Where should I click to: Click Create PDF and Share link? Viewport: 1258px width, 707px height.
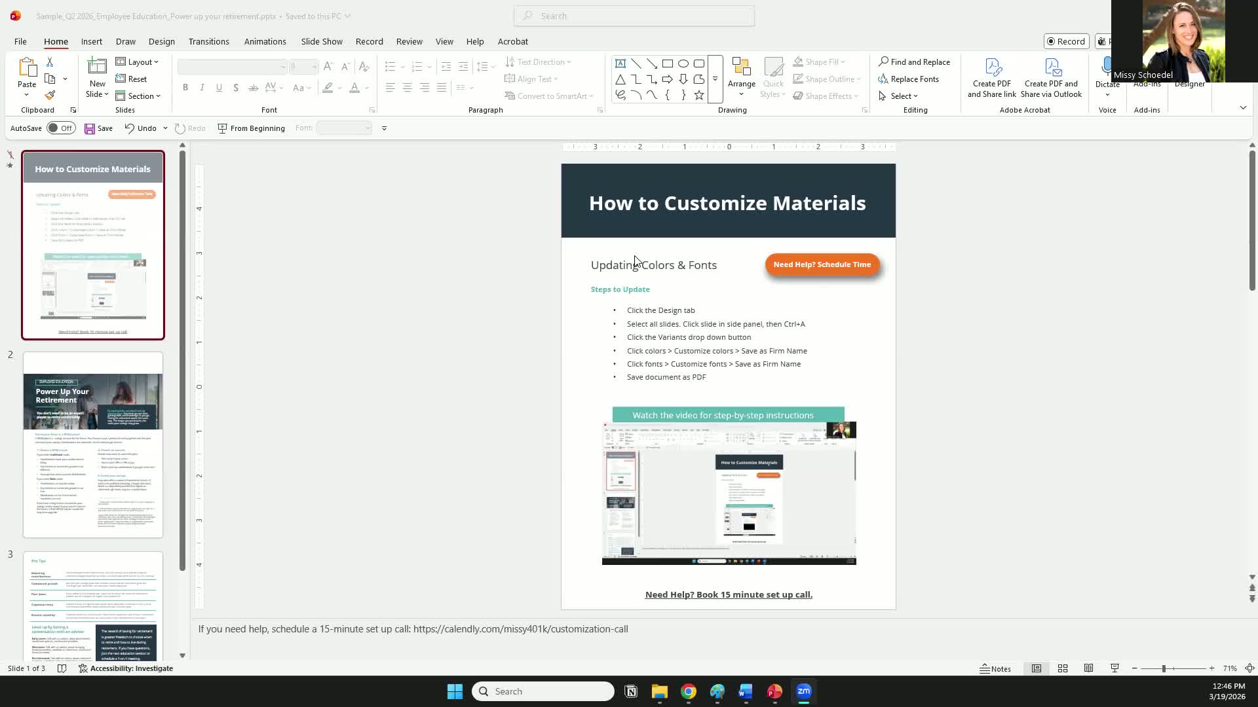(991, 79)
